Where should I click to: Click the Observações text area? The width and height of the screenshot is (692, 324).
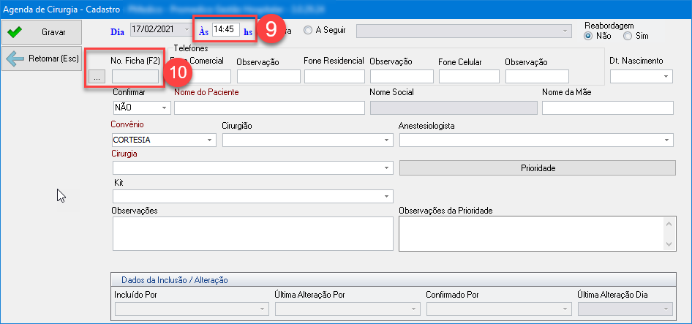(252, 234)
